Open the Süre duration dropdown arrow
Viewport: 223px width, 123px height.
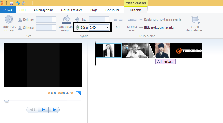click(107, 28)
